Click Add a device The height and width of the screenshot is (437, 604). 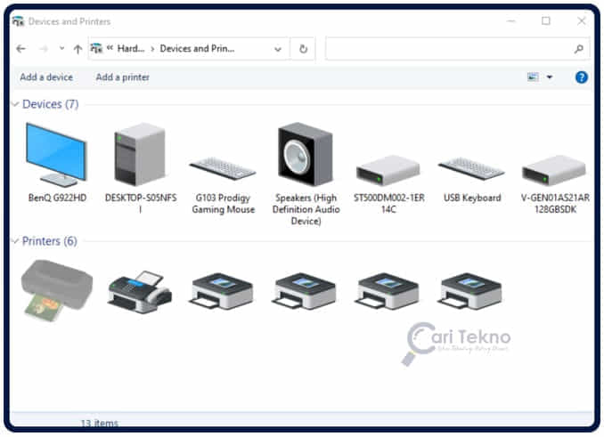point(46,77)
